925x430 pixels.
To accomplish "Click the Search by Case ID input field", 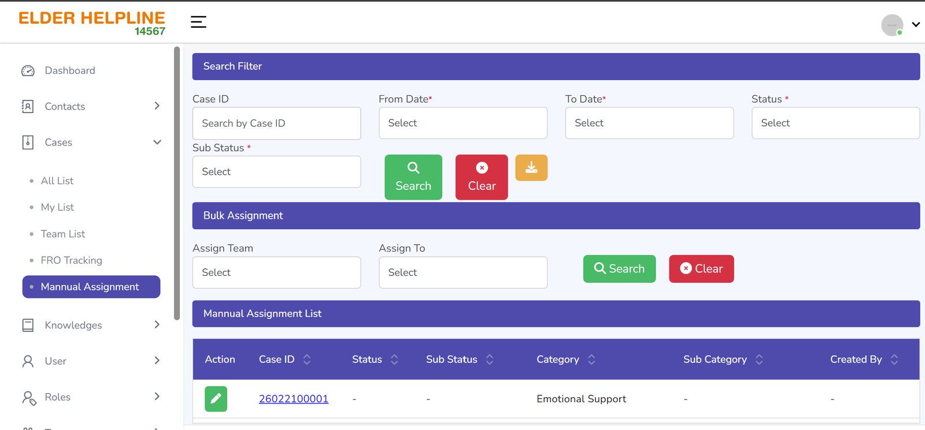I will [276, 123].
